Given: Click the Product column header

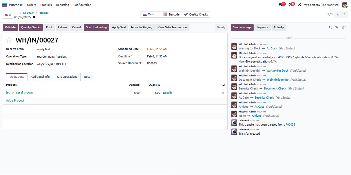Looking at the screenshot, I should tap(12, 85).
